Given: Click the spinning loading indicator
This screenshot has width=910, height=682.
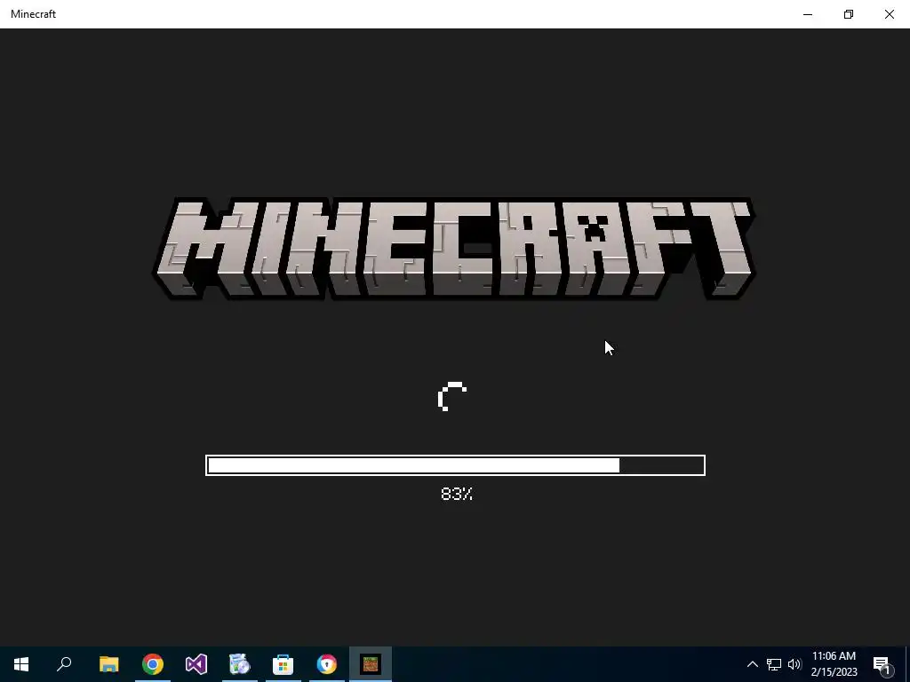Looking at the screenshot, I should coord(452,397).
